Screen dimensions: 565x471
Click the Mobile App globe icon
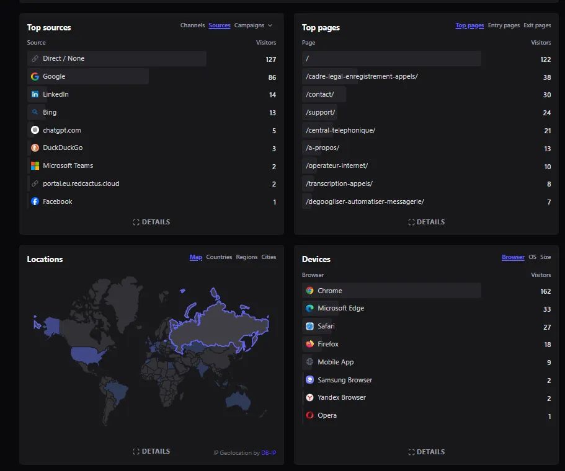click(x=309, y=361)
